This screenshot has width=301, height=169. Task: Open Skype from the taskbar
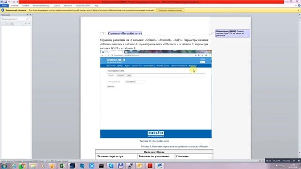[111, 166]
